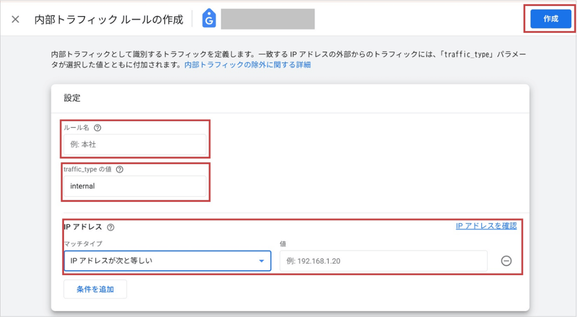Click the マッチタイプ label

point(83,244)
